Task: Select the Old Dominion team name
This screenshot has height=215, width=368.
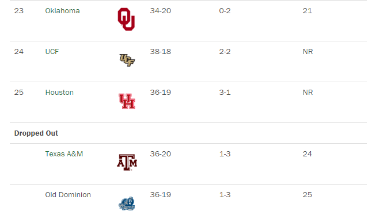Action: tap(68, 195)
